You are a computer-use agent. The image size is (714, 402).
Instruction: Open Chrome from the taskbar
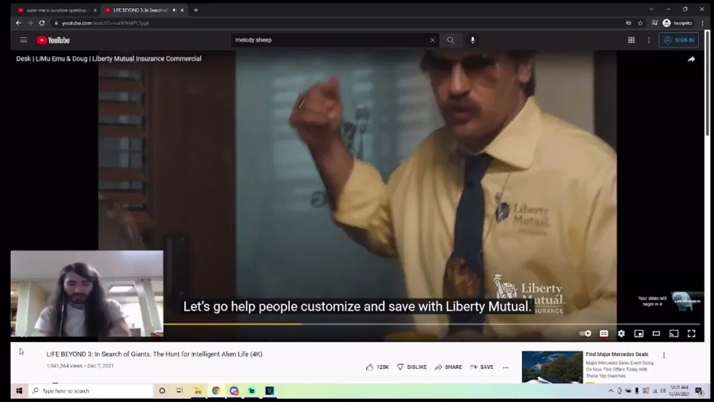(x=216, y=391)
